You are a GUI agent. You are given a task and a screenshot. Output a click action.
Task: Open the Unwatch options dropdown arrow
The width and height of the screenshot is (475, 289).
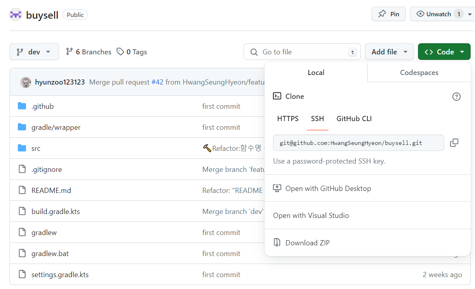point(470,14)
